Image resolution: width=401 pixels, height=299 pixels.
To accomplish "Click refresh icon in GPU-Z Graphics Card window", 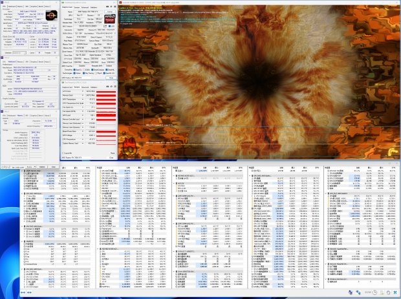I will tap(111, 6).
